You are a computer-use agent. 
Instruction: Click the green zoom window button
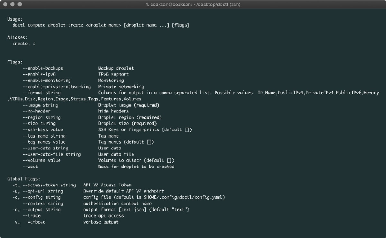[20, 5]
